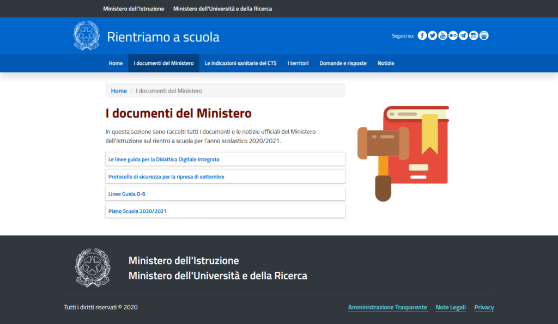Open the Twitter social icon
The image size is (558, 324).
[x=432, y=35]
